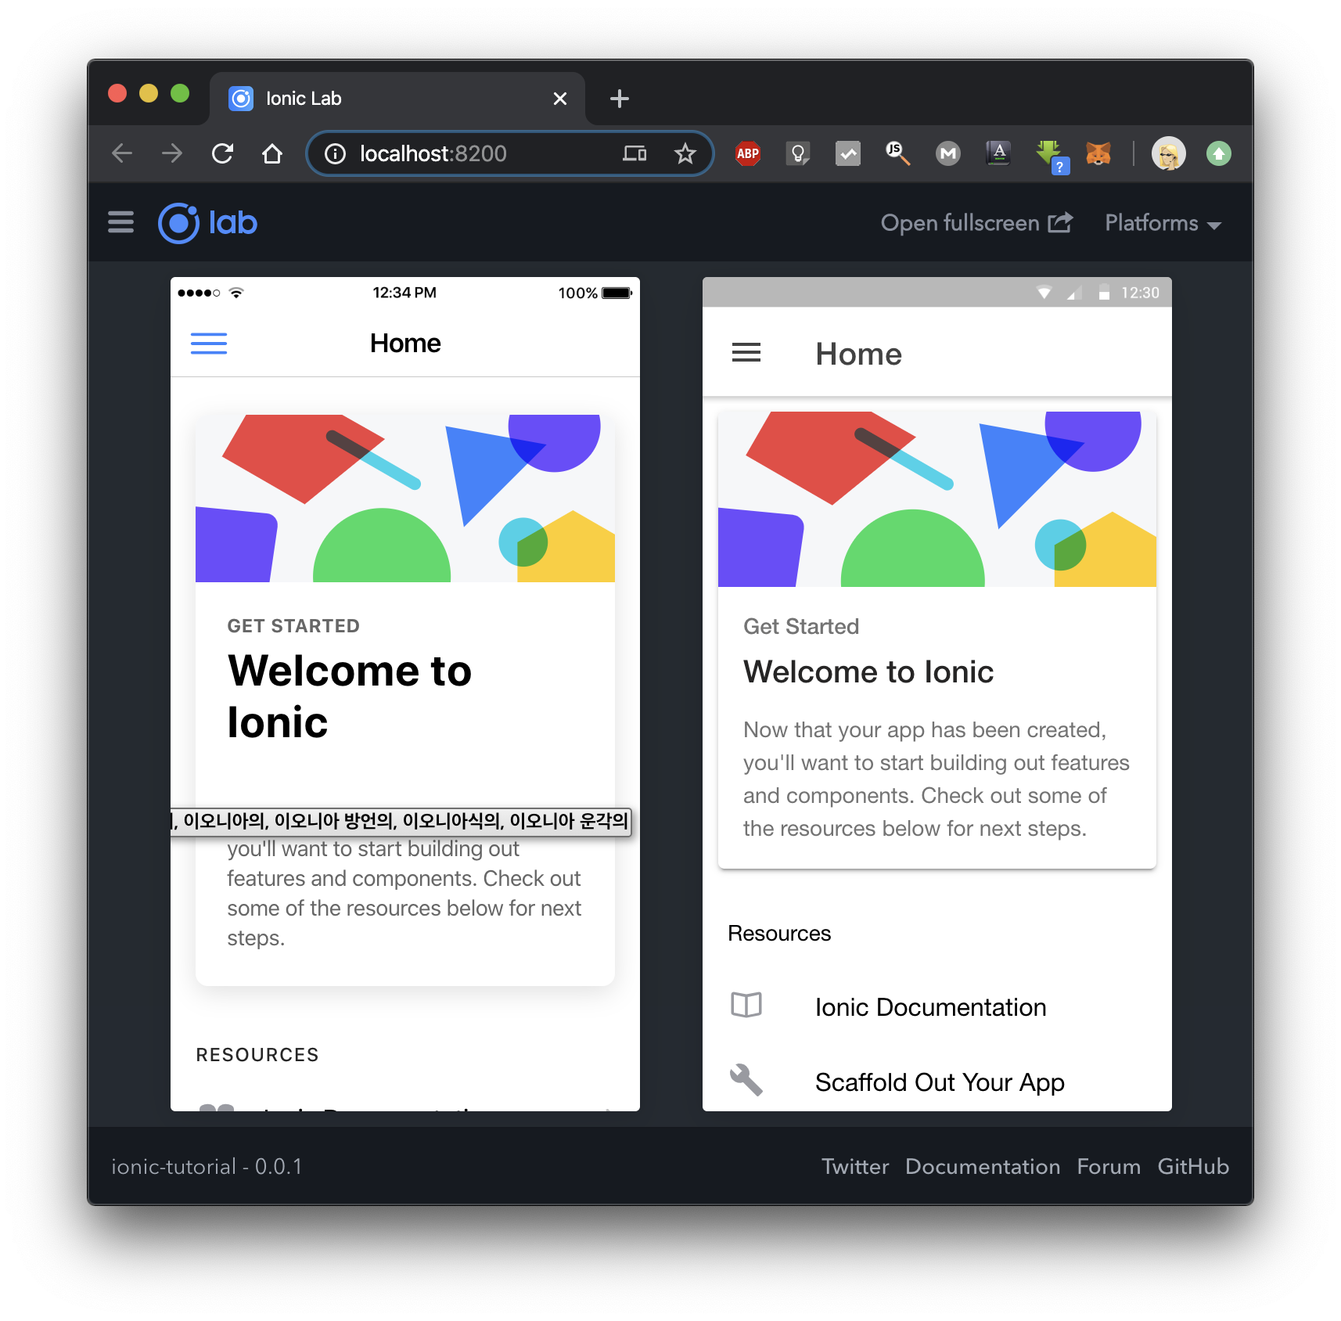Screen dimensions: 1341x1321
Task: Open the Ionic Lab hamburger menu
Action: (x=120, y=222)
